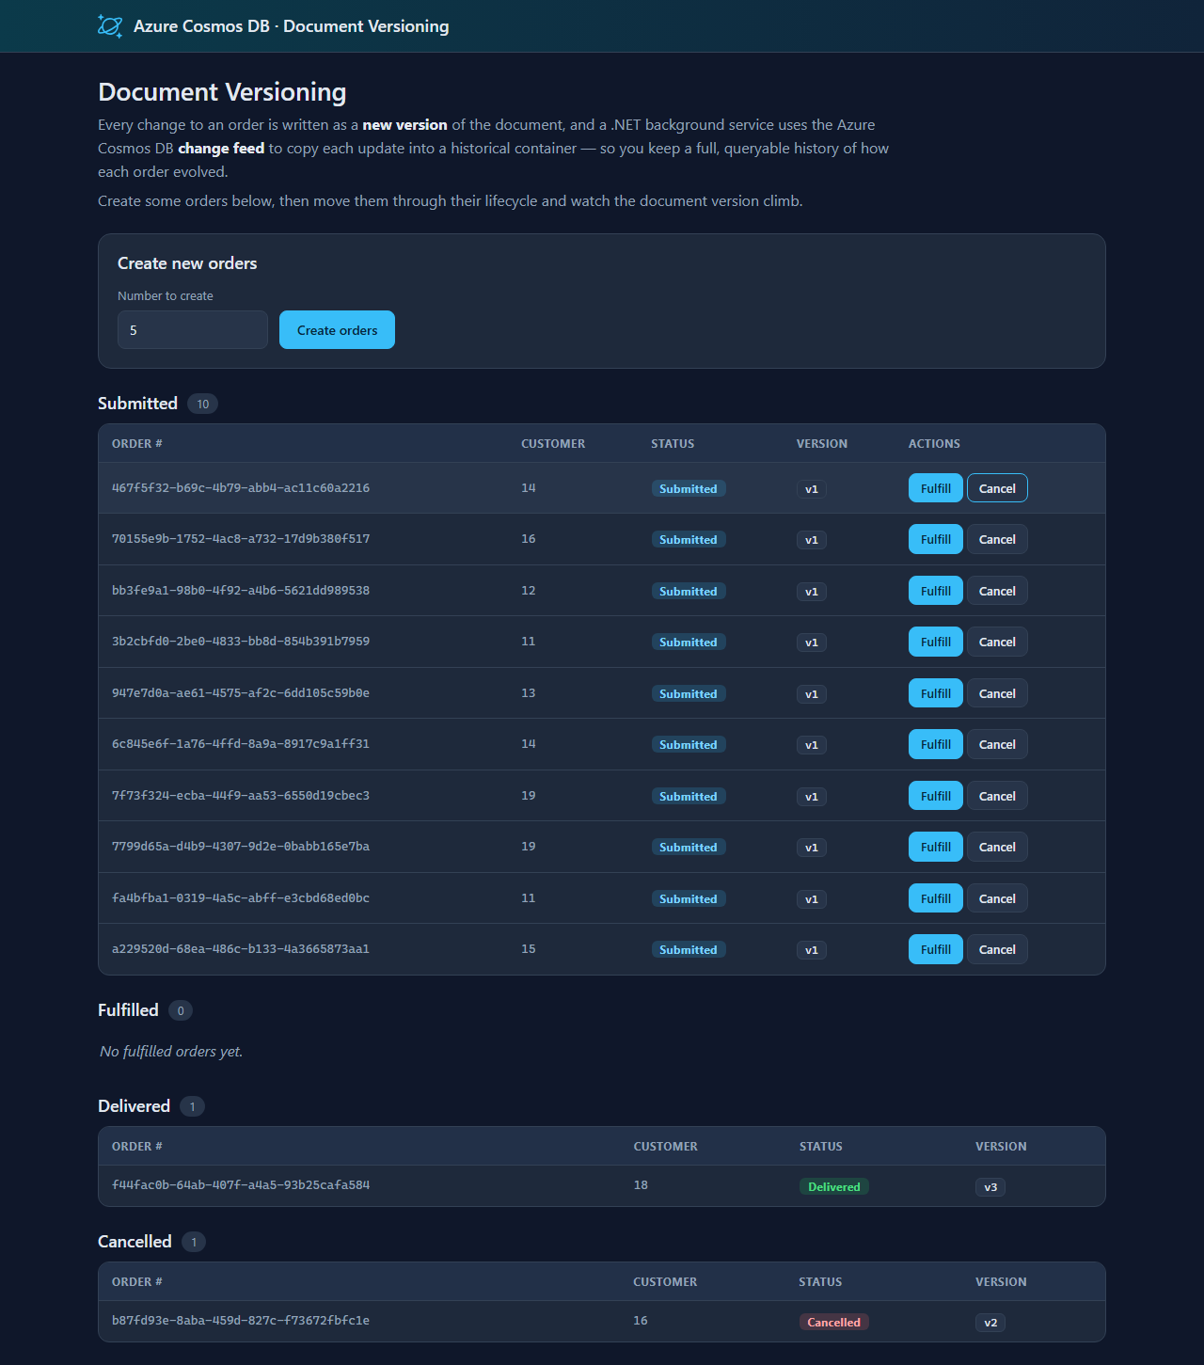Image resolution: width=1204 pixels, height=1365 pixels.
Task: Click customer value 13 for order 947e7d0a
Action: point(529,692)
